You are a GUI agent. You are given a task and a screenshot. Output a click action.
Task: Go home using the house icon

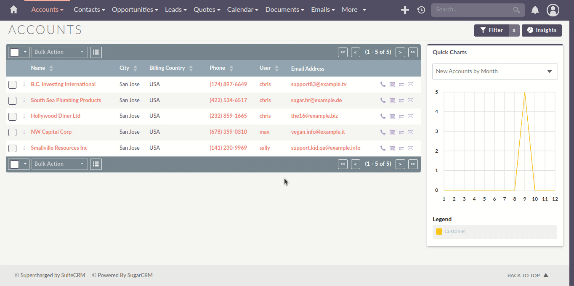tap(13, 10)
